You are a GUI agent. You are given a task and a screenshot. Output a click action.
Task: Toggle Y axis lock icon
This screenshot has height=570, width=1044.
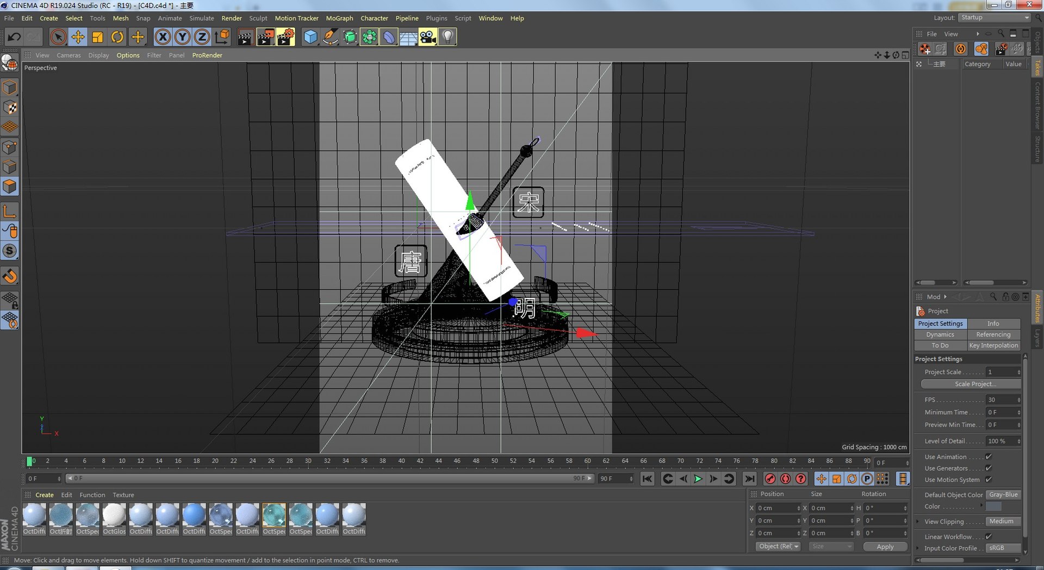point(182,37)
